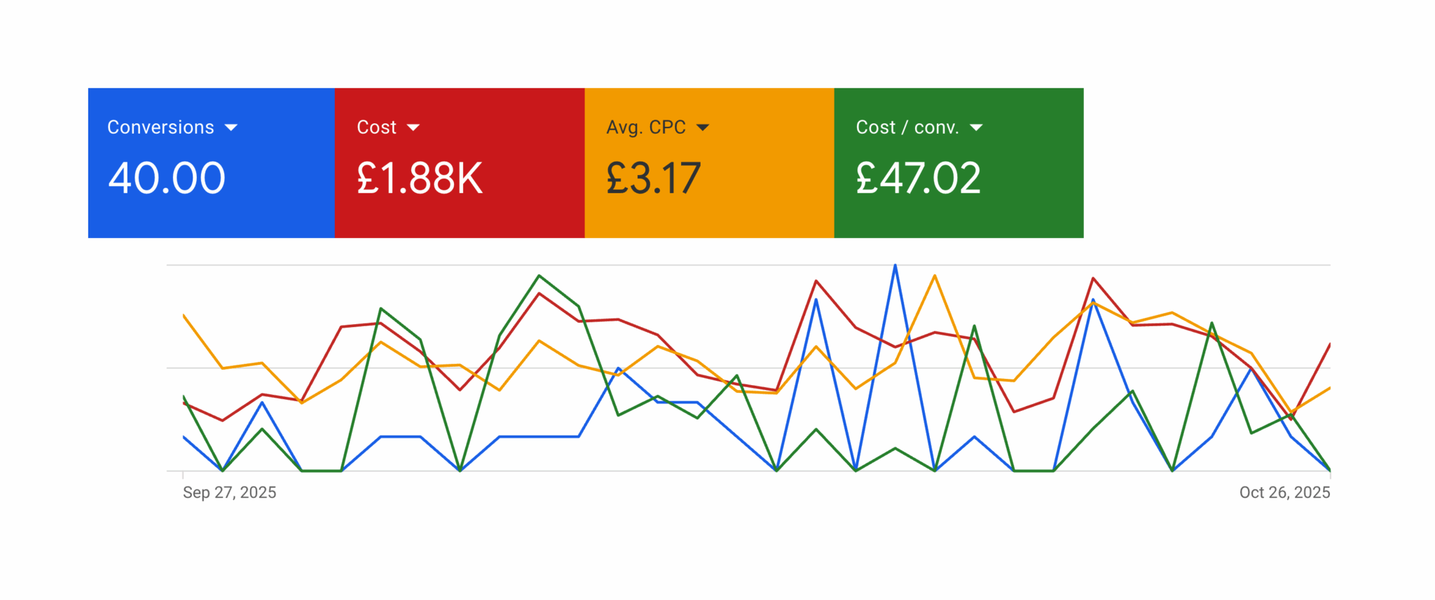
Task: Click the highest peak of the blue line
Action: (x=895, y=265)
